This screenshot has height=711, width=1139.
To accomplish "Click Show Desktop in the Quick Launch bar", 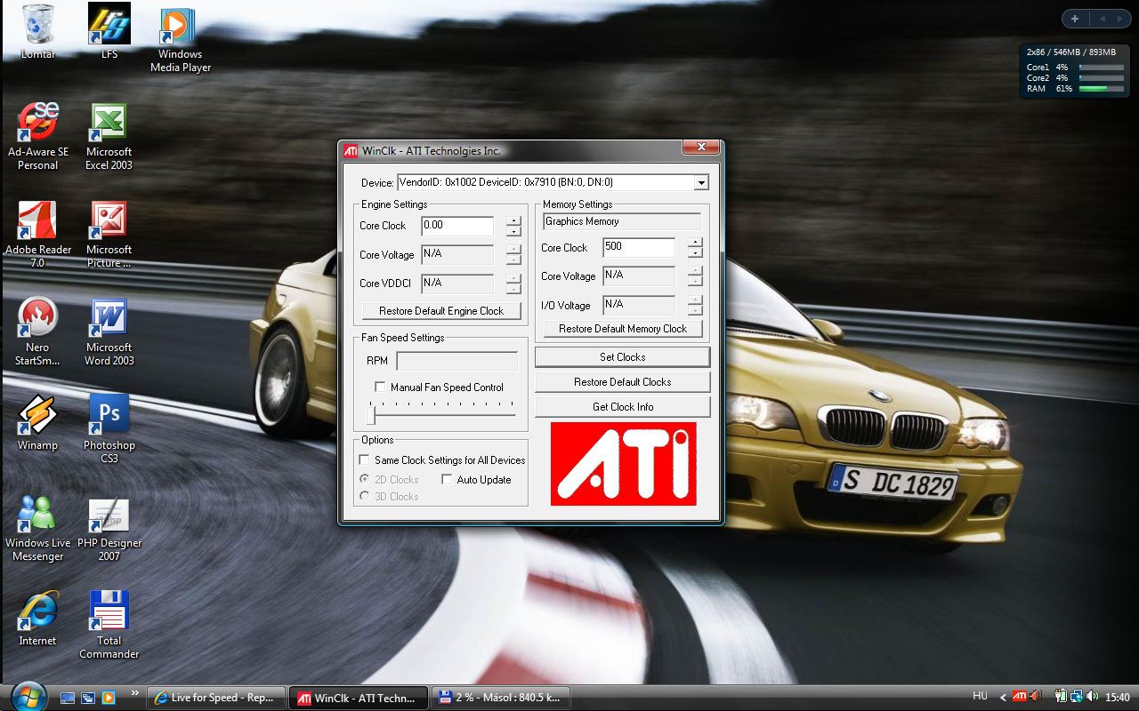I will coord(69,698).
